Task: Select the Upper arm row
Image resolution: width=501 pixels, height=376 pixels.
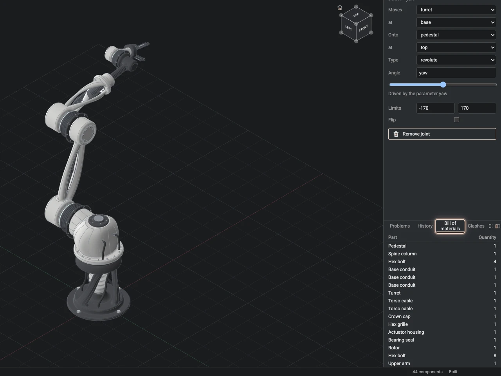Action: [x=442, y=363]
